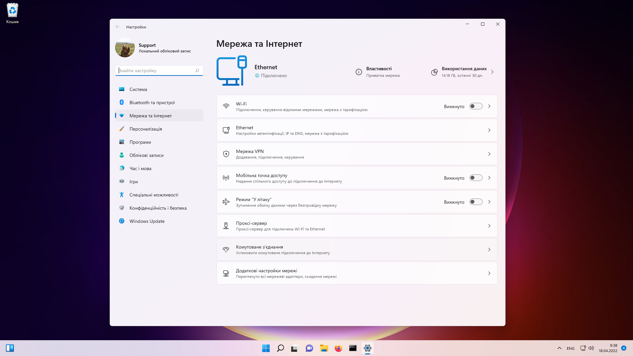Expand the Proxy server row chevron
The image size is (633, 356).
pyautogui.click(x=489, y=226)
